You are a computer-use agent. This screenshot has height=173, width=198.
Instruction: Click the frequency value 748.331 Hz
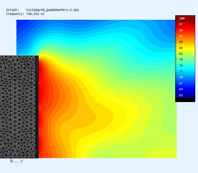click(35, 14)
